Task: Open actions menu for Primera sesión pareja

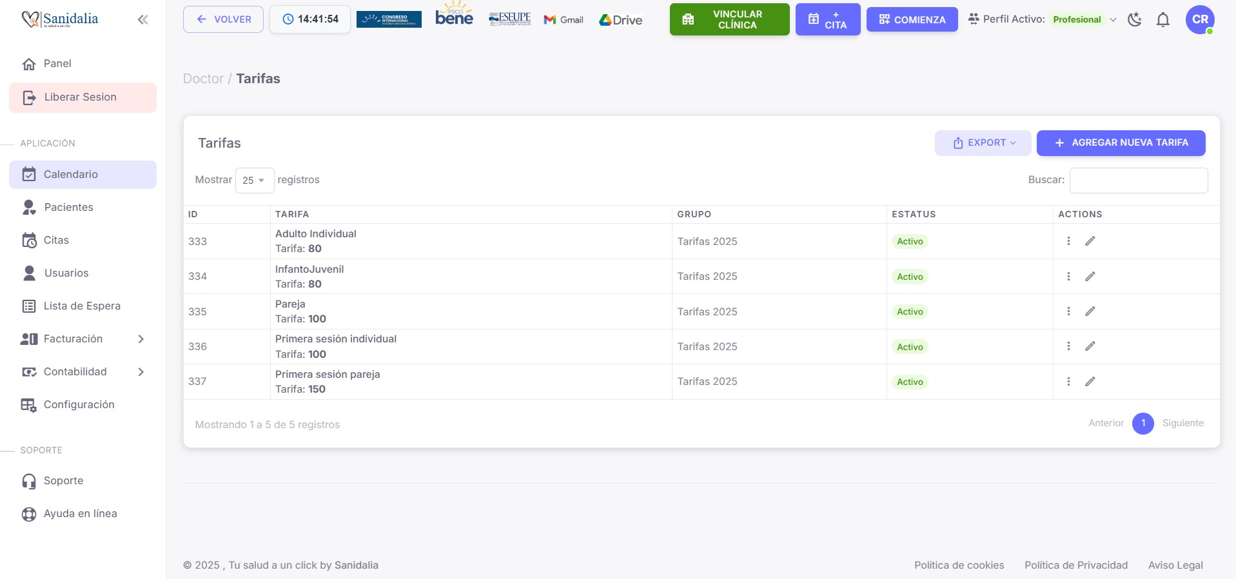Action: point(1068,382)
